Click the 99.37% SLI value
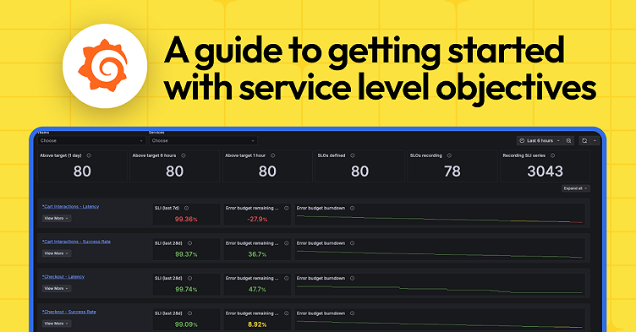Viewport: 636px width, 332px height. (x=186, y=254)
